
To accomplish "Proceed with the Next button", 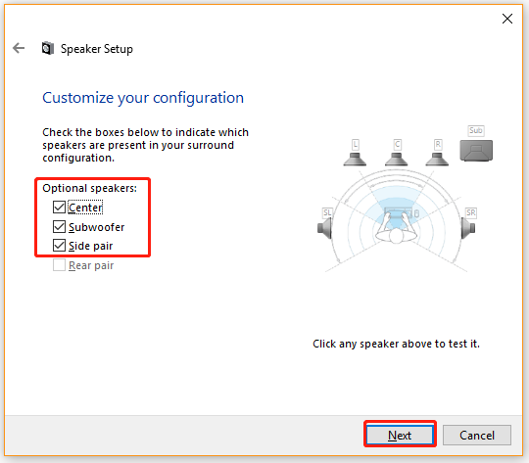I will [x=400, y=435].
